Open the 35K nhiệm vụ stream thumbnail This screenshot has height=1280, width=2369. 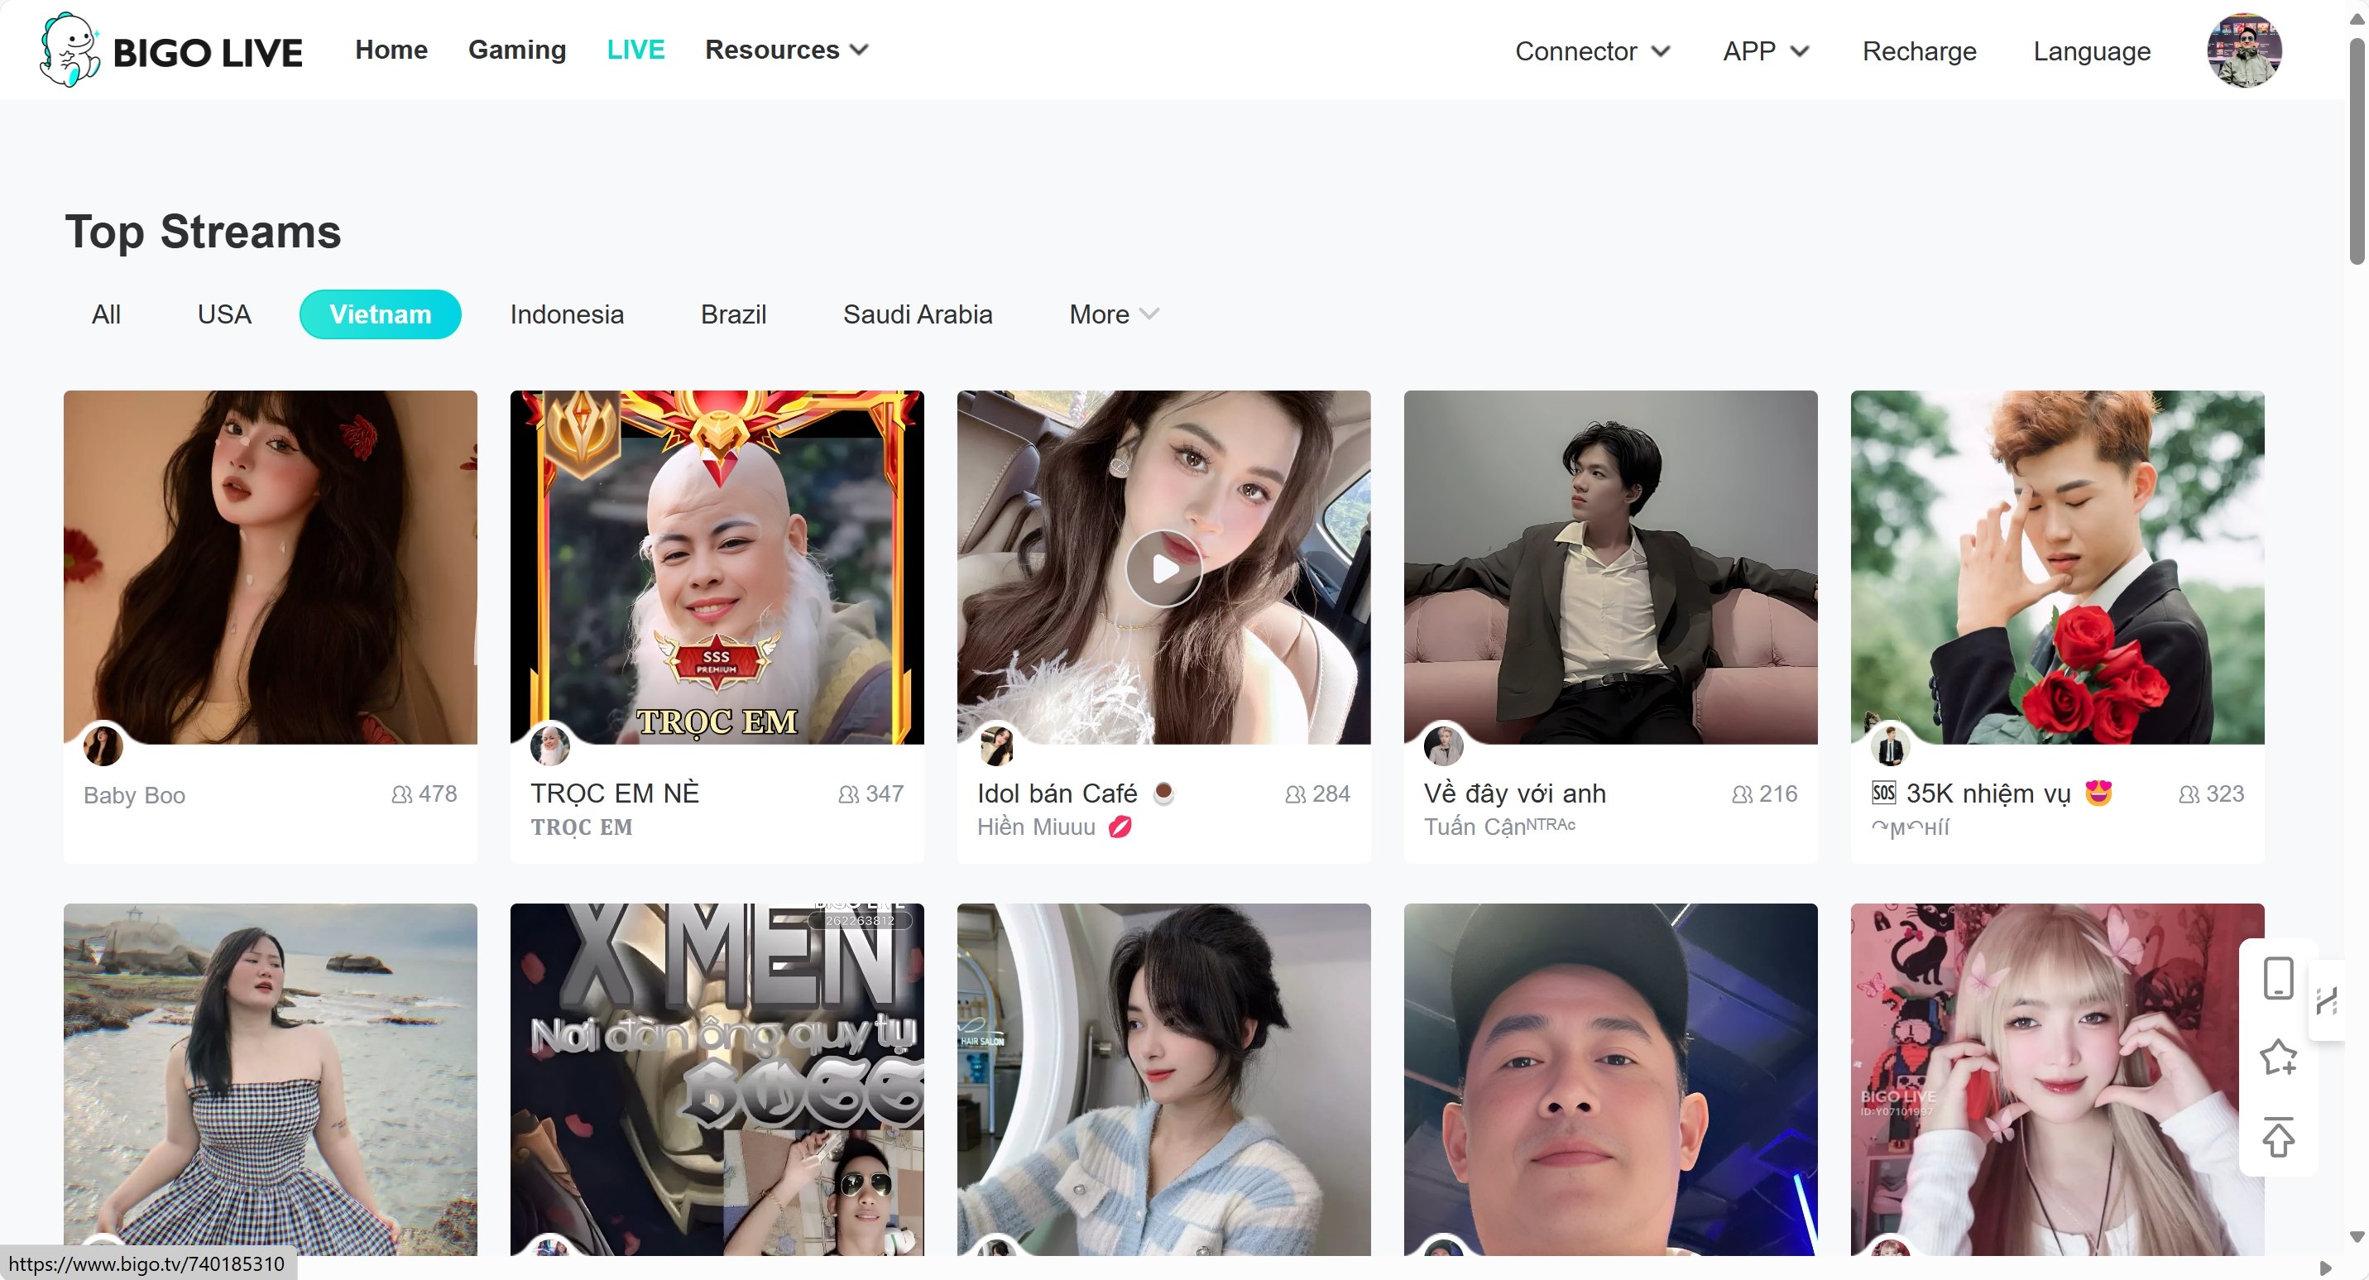tap(2057, 568)
